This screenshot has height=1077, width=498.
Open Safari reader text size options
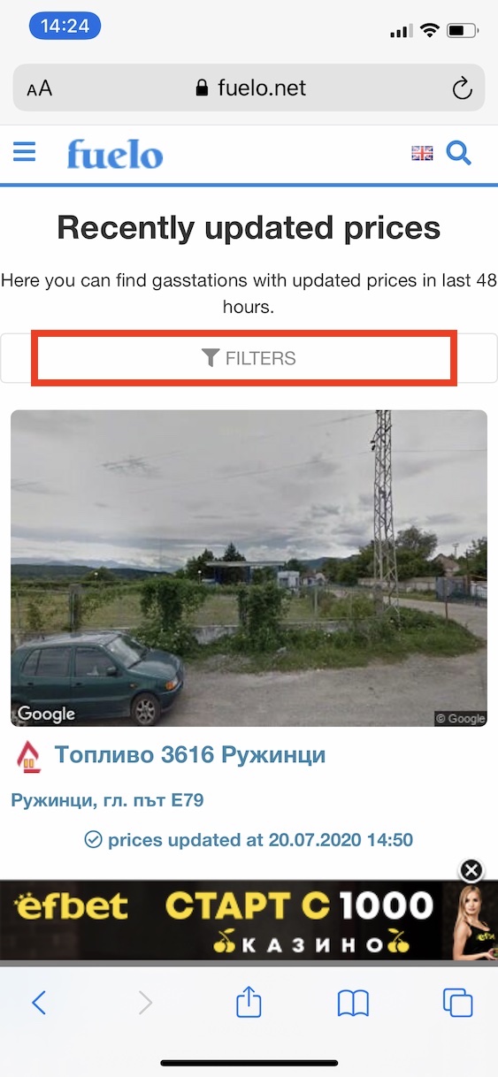40,88
